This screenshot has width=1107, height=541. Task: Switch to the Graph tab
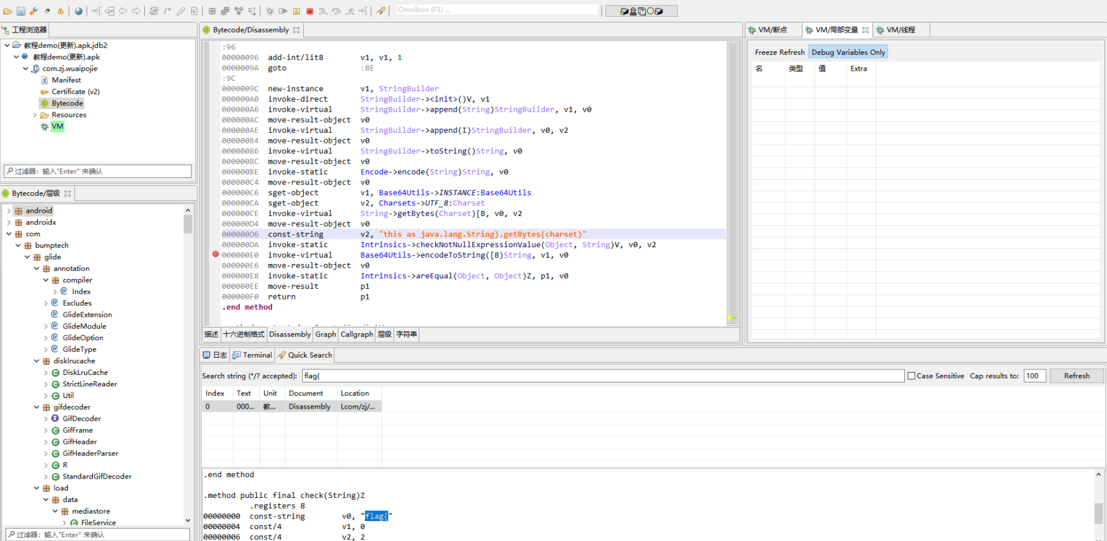(x=325, y=334)
